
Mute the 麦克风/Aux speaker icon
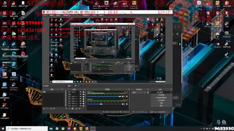[x=123, y=96]
